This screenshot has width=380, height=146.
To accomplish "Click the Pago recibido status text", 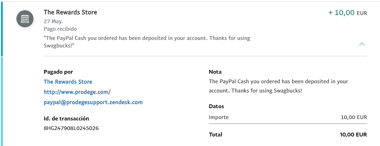I will [60, 29].
